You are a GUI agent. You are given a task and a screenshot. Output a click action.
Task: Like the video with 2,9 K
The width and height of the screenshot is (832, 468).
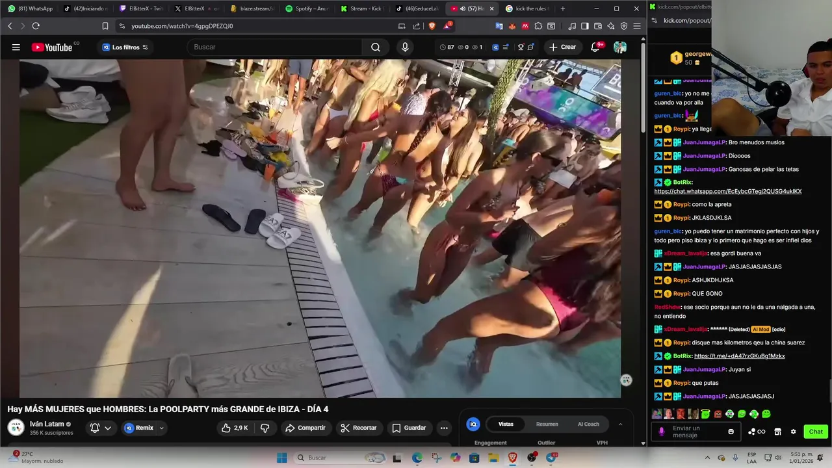[x=234, y=428]
